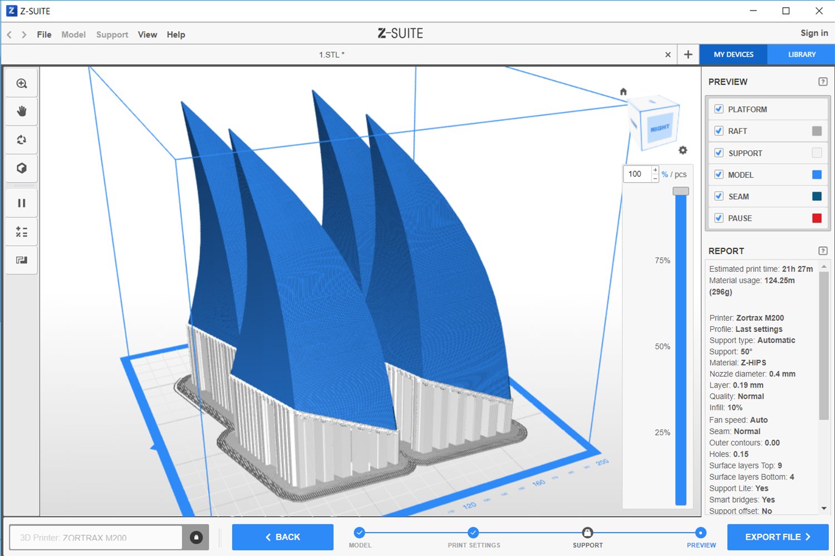
Task: Click the Raft gray color swatch
Action: coord(817,131)
